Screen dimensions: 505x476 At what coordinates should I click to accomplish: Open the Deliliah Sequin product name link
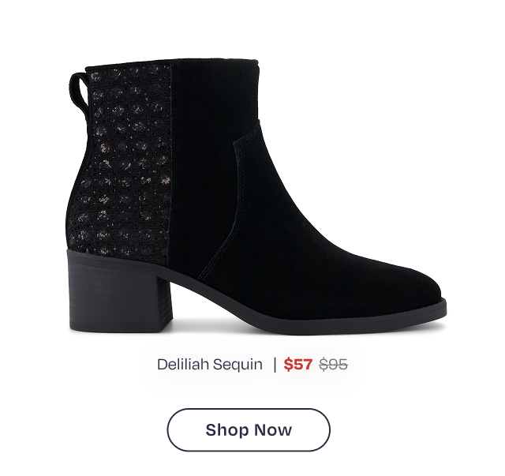pyautogui.click(x=210, y=365)
